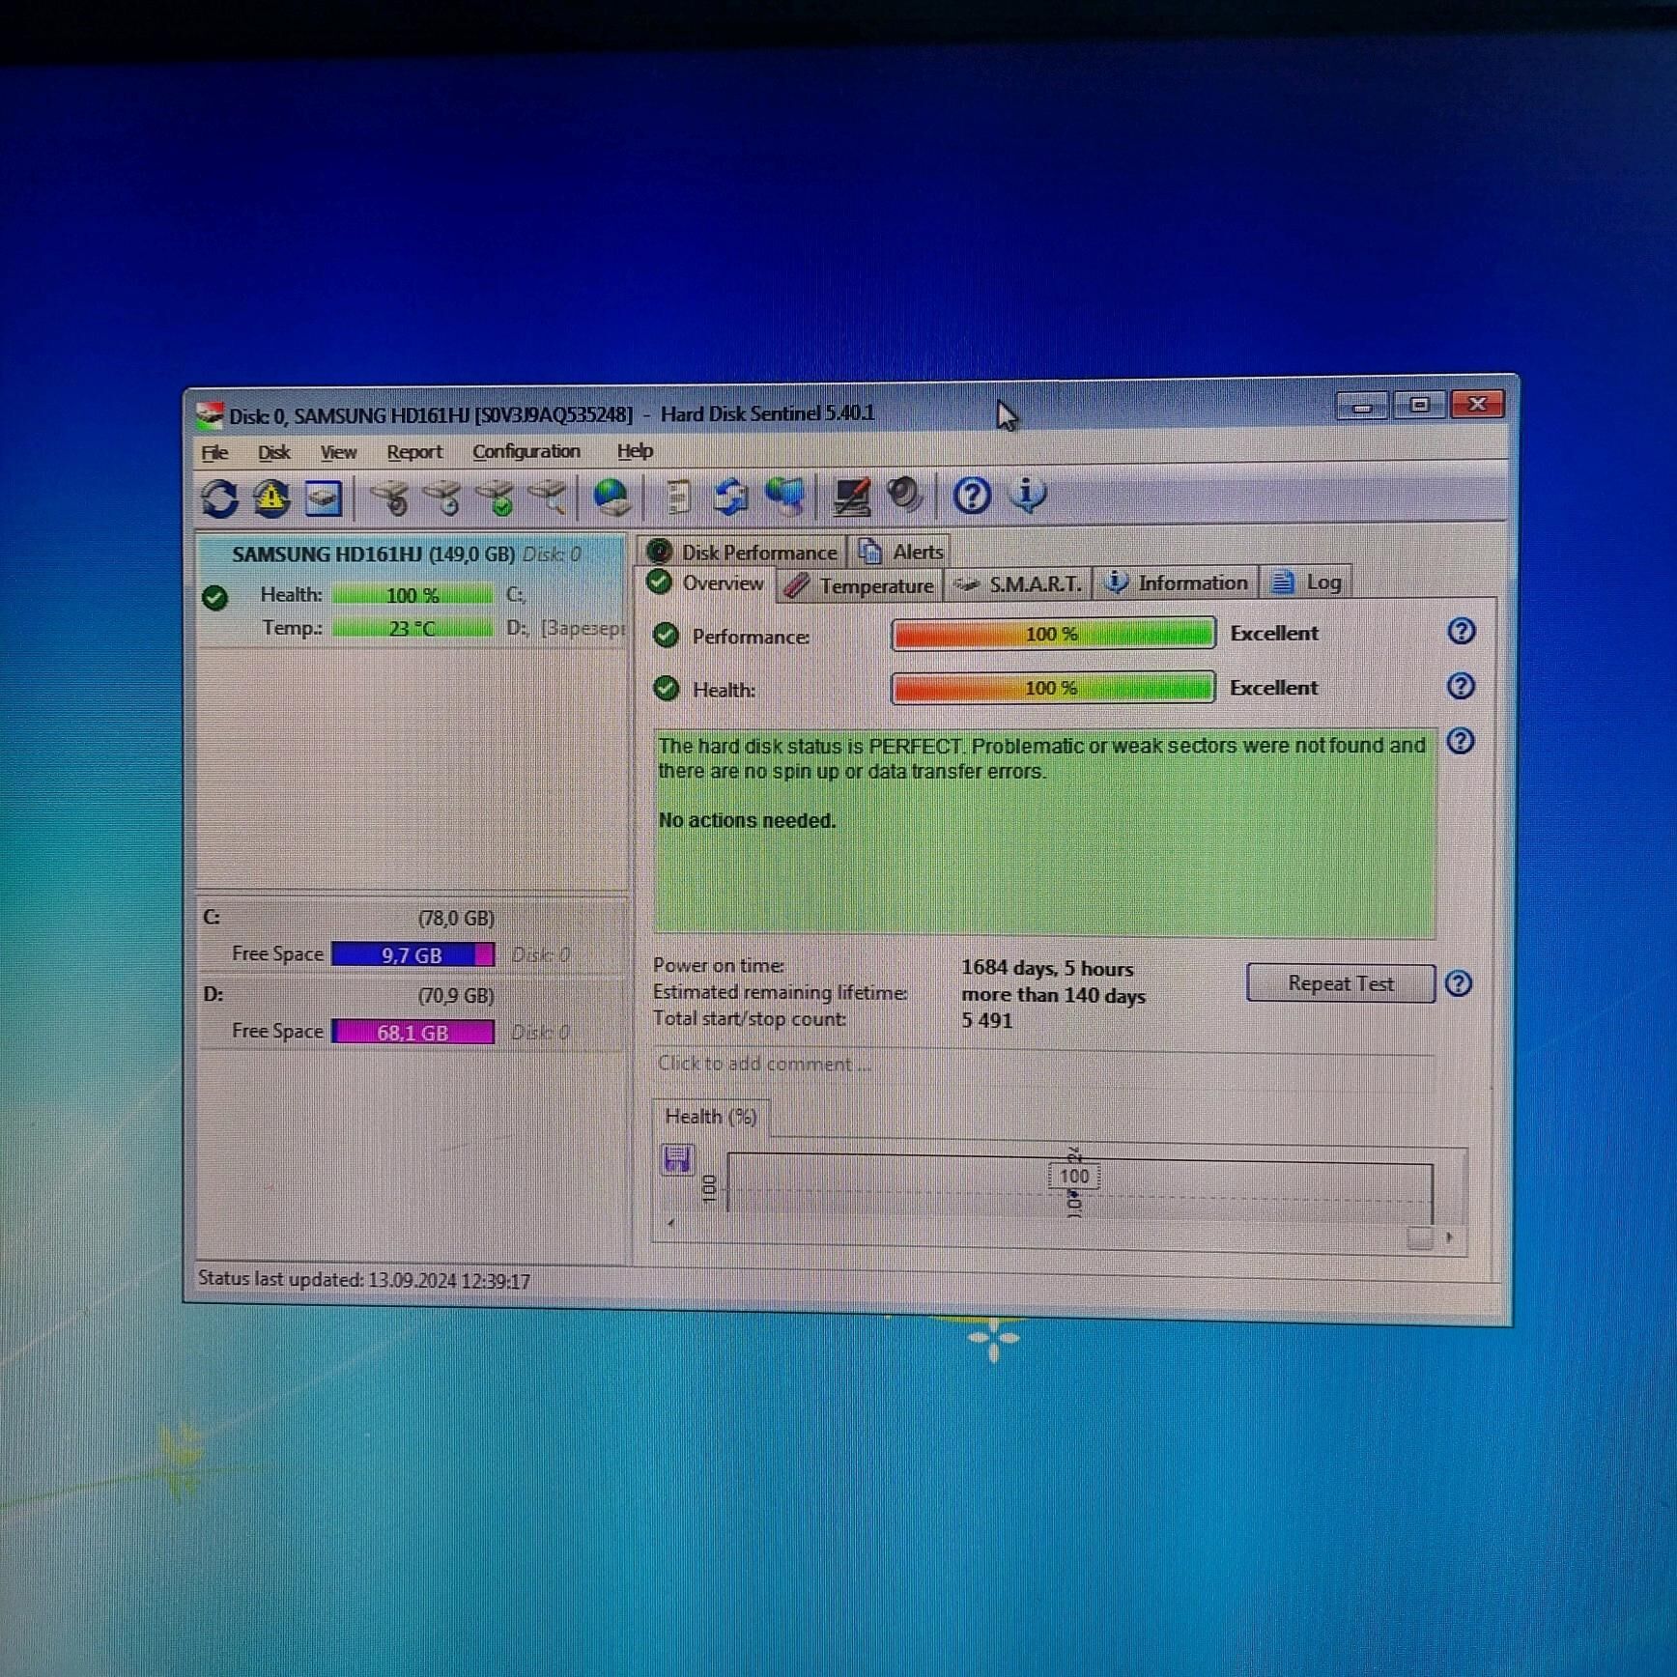The image size is (1677, 1677).
Task: Click the '5 491' start/stop count value
Action: (x=986, y=1020)
